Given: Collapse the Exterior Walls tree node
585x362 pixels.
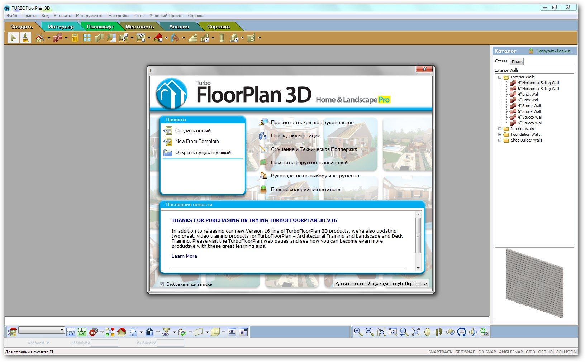Looking at the screenshot, I should tap(500, 77).
